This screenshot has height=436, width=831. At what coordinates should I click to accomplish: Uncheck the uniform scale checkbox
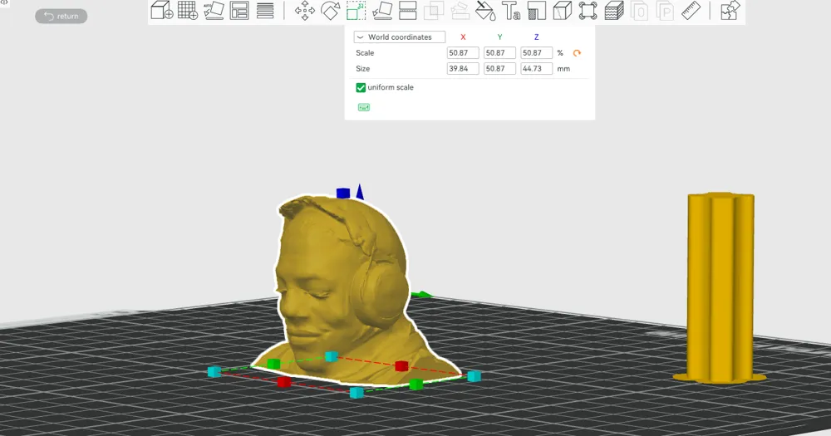[x=361, y=87]
